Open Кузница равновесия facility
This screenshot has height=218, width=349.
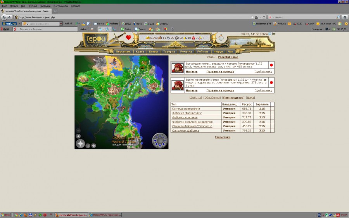point(186,109)
